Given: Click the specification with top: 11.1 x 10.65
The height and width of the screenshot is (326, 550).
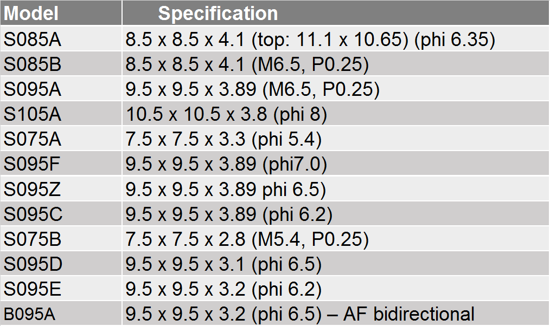Looking at the screenshot, I should [x=336, y=38].
